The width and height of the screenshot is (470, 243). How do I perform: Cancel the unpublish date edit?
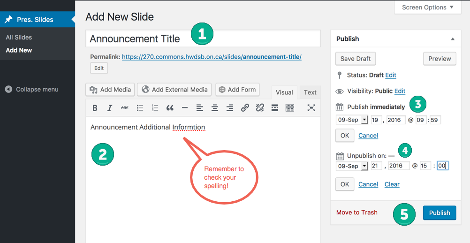pos(368,184)
